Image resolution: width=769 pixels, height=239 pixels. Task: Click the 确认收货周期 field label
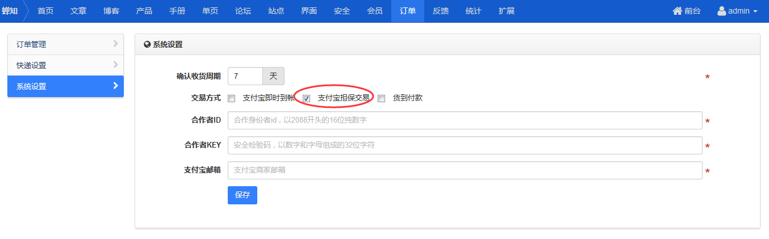(199, 76)
